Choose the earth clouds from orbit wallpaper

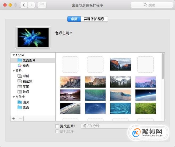click(70, 108)
